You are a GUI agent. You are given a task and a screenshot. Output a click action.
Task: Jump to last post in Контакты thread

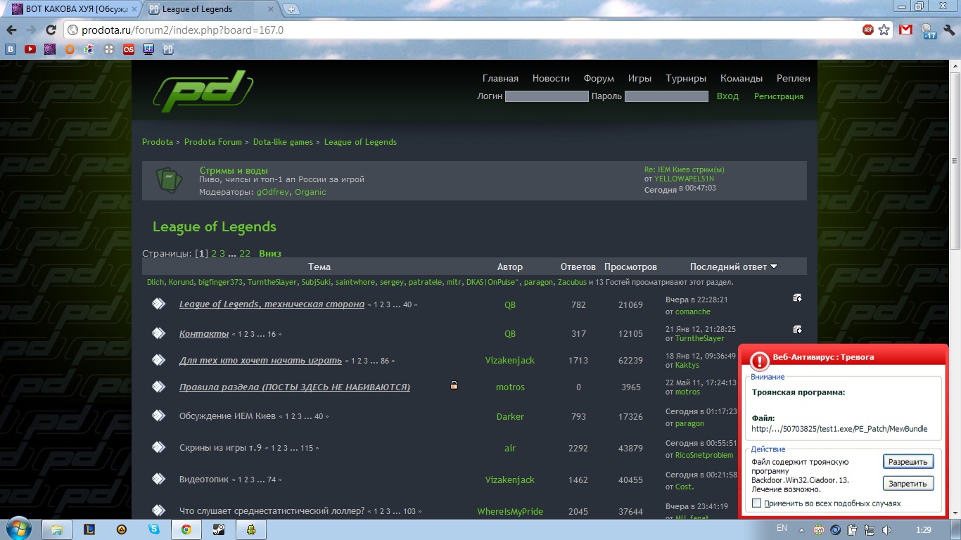tap(797, 329)
